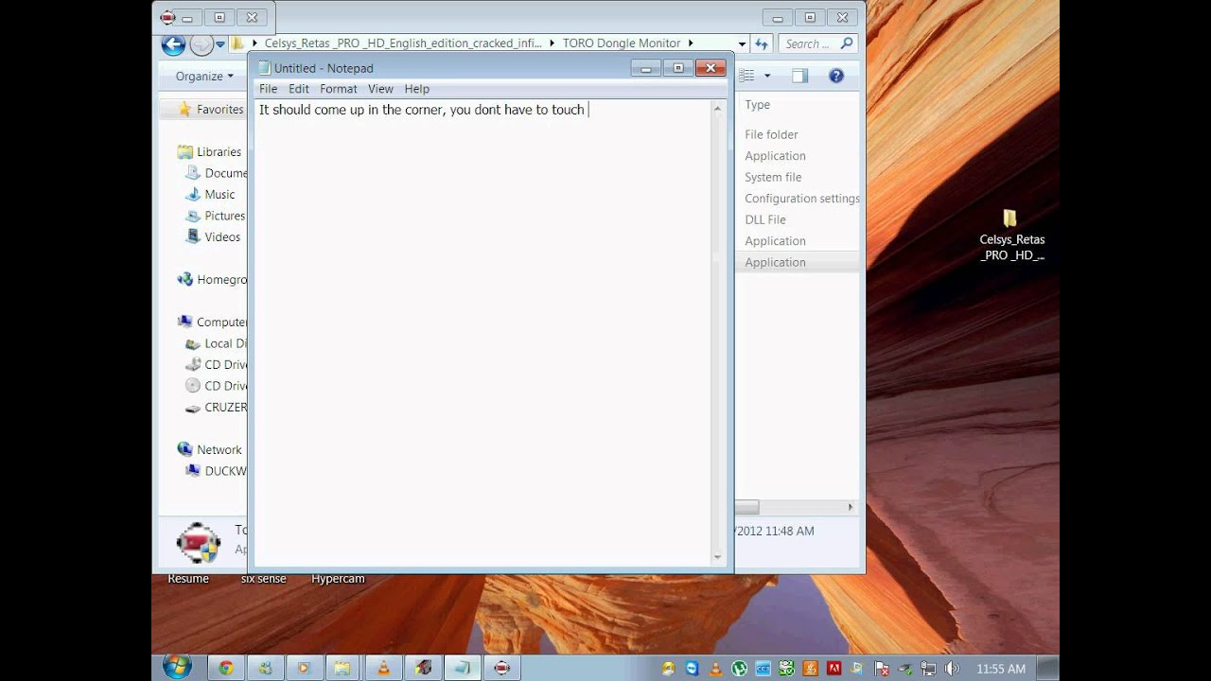
Task: Launch Google Chrome from the taskbar
Action: coord(225,668)
